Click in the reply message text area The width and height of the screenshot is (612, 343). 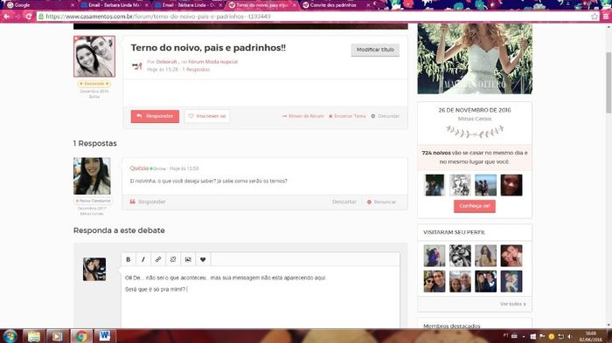[261, 297]
